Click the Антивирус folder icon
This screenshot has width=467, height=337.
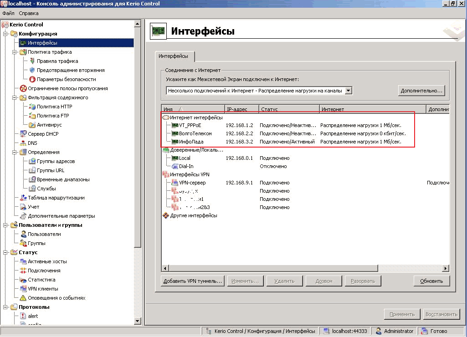pyautogui.click(x=32, y=125)
